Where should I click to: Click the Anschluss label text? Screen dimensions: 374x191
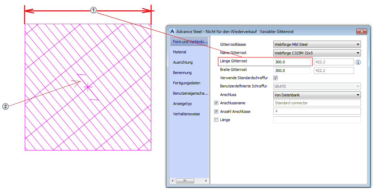(x=228, y=95)
